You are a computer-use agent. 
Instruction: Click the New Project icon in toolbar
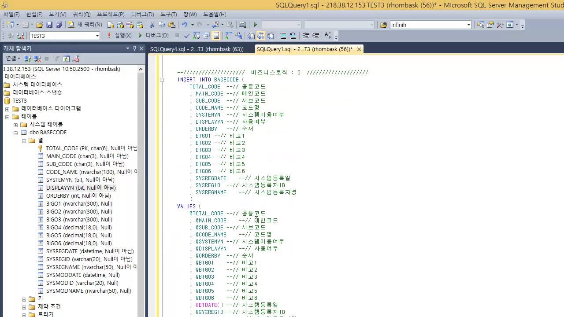pos(10,25)
